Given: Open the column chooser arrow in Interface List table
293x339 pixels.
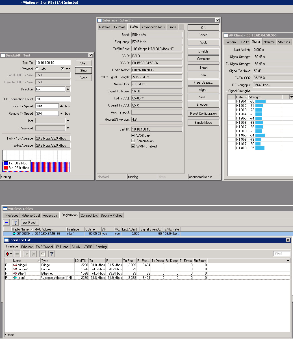Looking at the screenshot, I should pyautogui.click(x=288, y=261).
